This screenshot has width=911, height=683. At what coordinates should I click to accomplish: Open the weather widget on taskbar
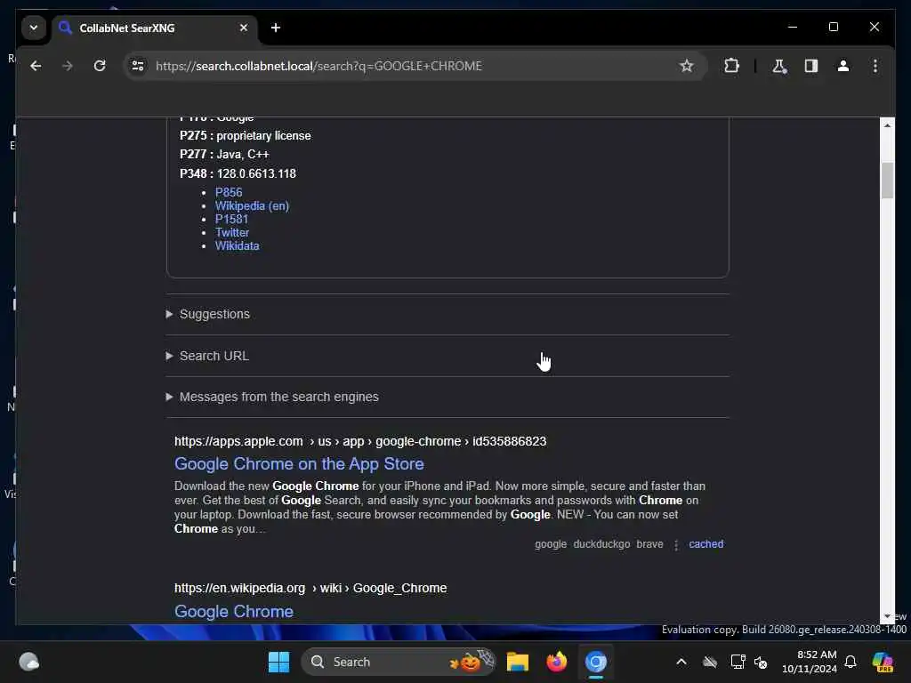[29, 662]
